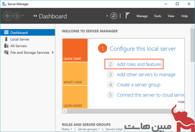Click Add roles and features link

point(139,64)
